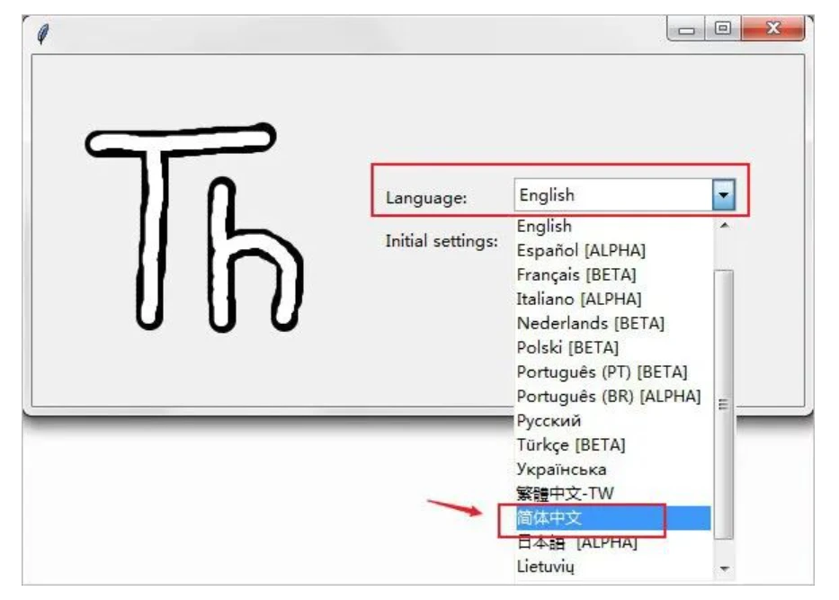Select Türkçe [BETA] language option
This screenshot has height=600, width=839.
pos(571,444)
